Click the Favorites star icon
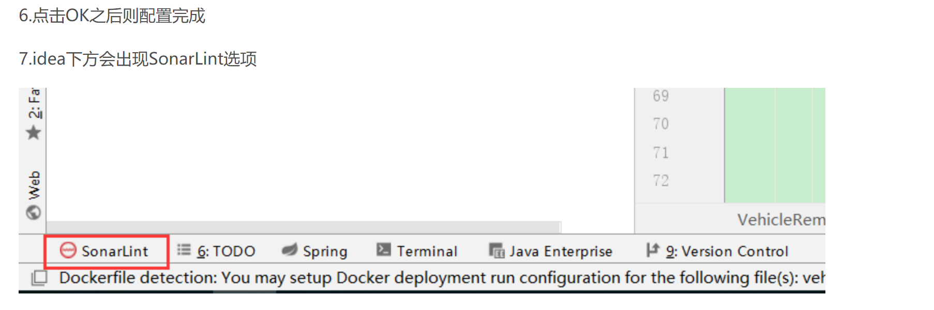Screen dimensions: 934x310 click(x=34, y=133)
